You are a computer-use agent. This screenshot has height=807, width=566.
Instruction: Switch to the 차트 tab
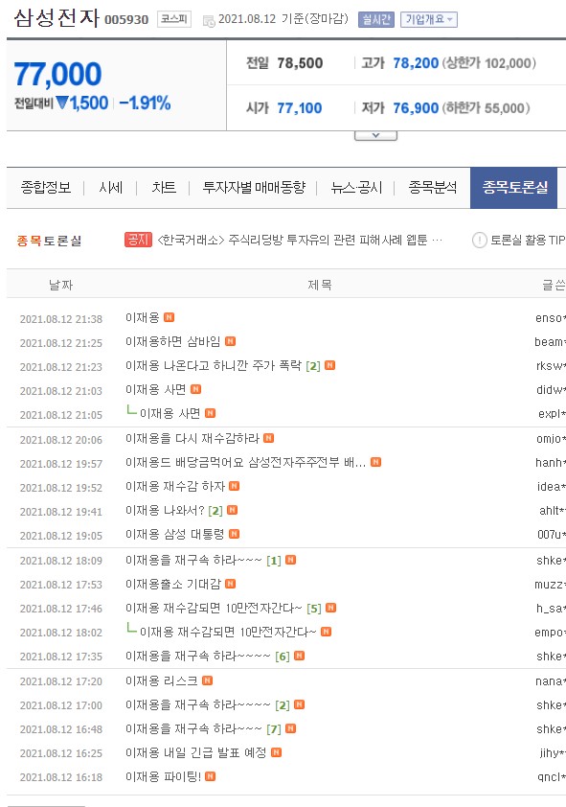[164, 187]
